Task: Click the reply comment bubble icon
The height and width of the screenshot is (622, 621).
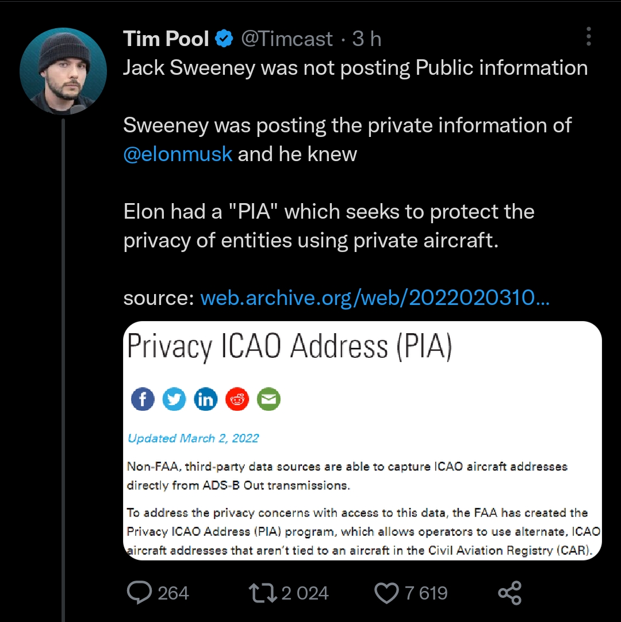Action: point(139,593)
